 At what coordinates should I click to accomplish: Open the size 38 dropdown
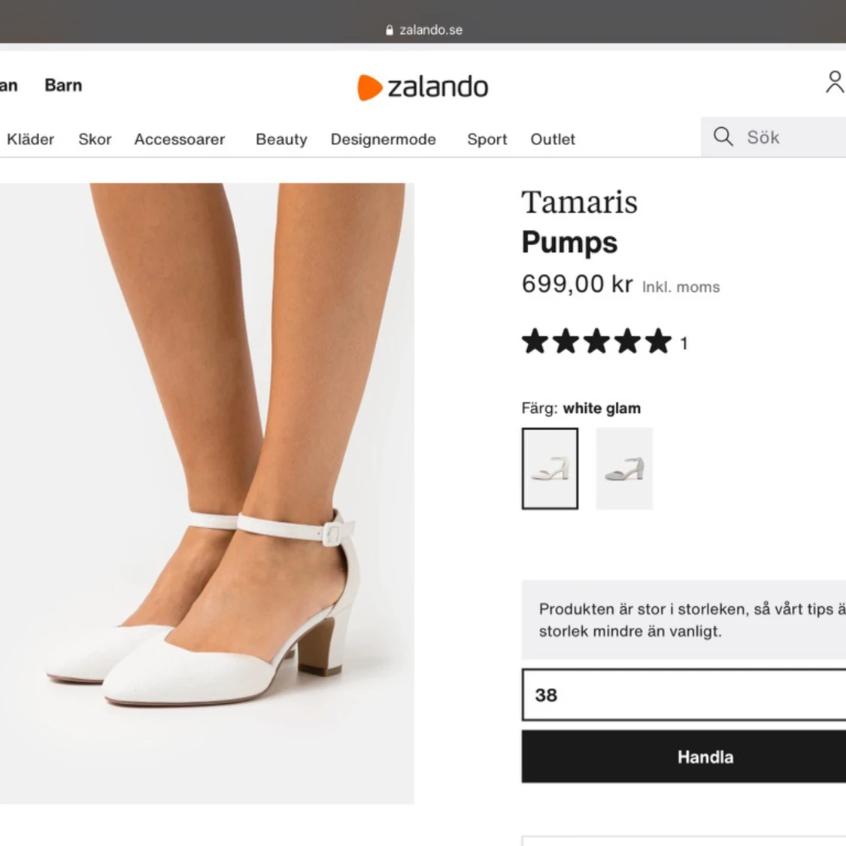tap(683, 695)
